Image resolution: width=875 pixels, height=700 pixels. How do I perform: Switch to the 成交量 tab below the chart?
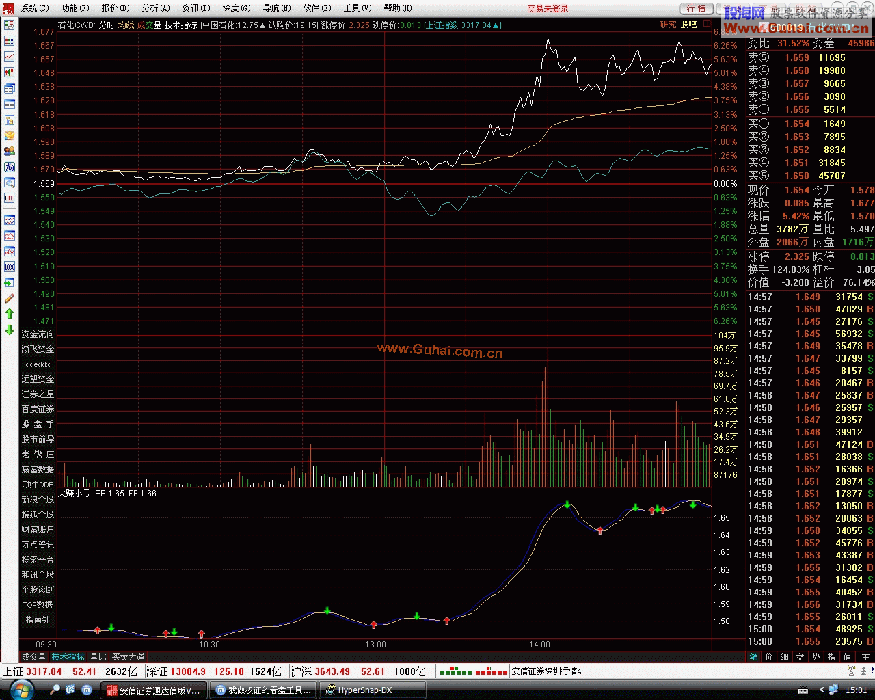(33, 657)
